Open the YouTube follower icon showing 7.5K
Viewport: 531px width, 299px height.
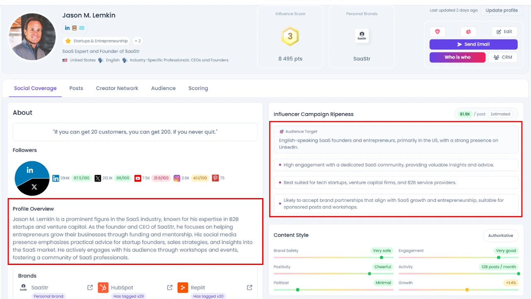[138, 178]
